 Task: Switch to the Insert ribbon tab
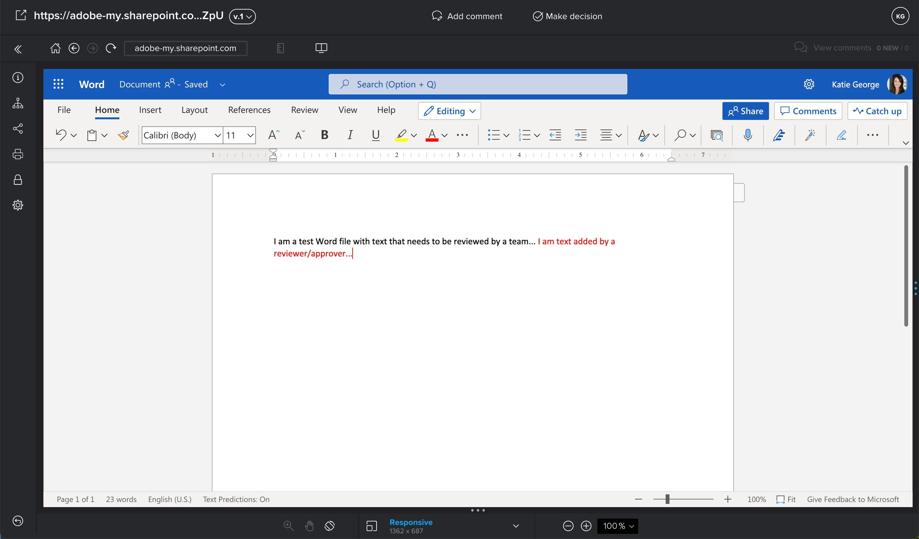150,110
